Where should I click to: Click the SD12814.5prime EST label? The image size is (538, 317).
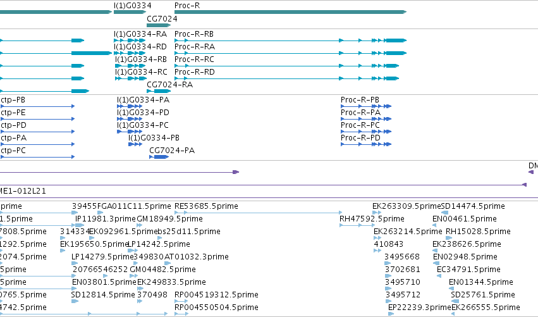point(103,295)
